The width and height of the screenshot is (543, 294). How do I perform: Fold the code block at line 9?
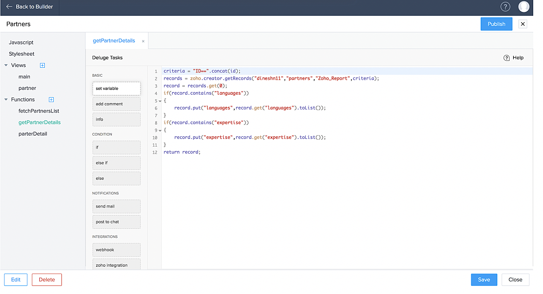pyautogui.click(x=160, y=130)
